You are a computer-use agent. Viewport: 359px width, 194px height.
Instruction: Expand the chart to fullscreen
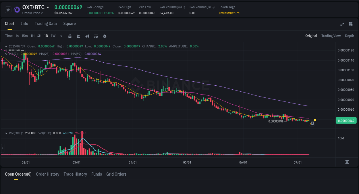pyautogui.click(x=342, y=24)
